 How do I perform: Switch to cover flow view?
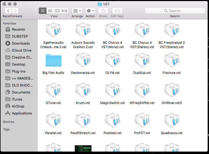[x=65, y=11]
